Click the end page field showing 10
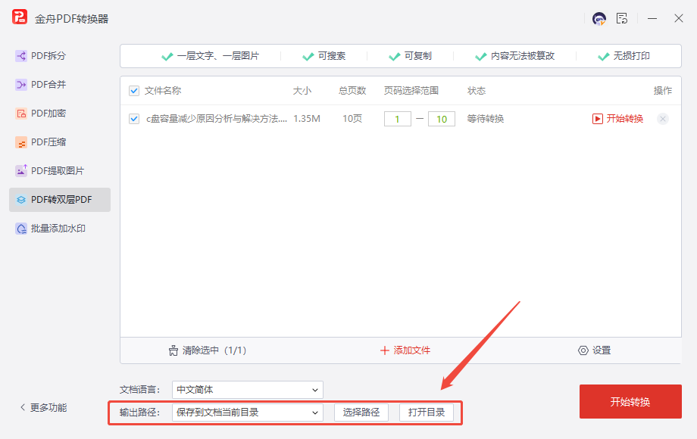697x439 pixels. 442,119
